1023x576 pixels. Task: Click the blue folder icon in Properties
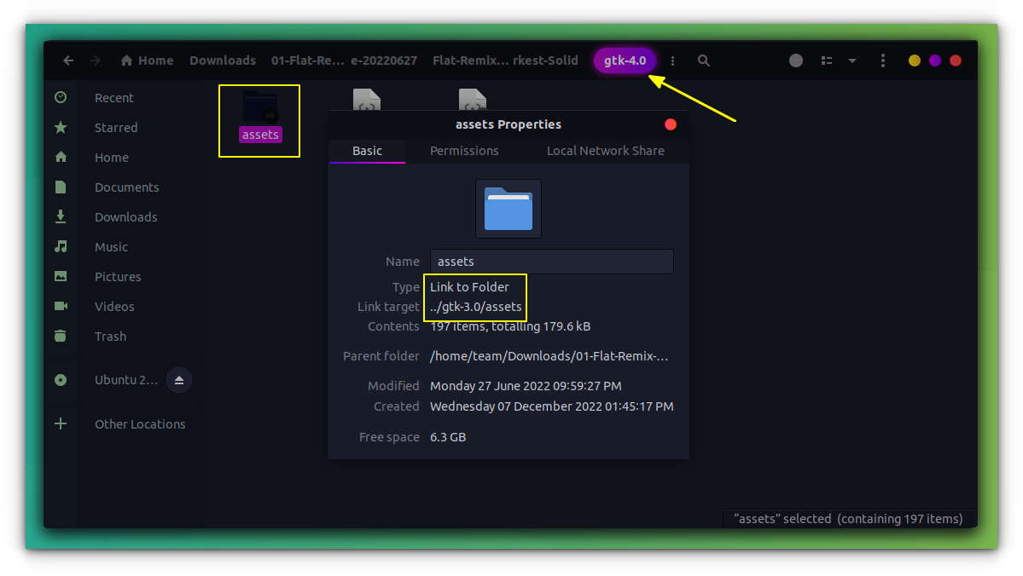pyautogui.click(x=509, y=209)
